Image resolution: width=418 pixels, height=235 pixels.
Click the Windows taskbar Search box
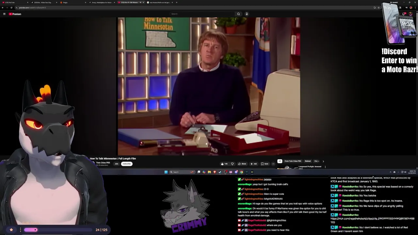(x=182, y=172)
